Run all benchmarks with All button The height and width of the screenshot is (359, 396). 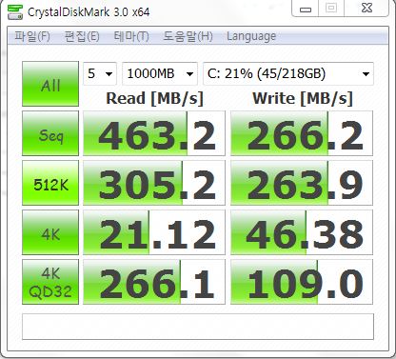click(x=50, y=84)
